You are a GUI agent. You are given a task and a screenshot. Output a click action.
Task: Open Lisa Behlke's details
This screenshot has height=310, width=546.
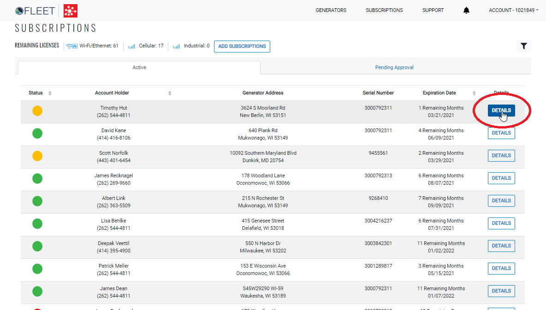click(x=501, y=223)
